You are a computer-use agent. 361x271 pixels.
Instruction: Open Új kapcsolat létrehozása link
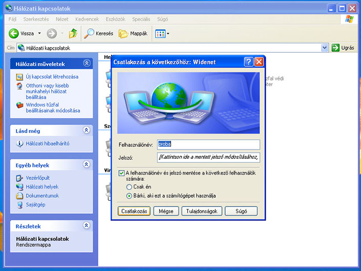[x=52, y=77]
